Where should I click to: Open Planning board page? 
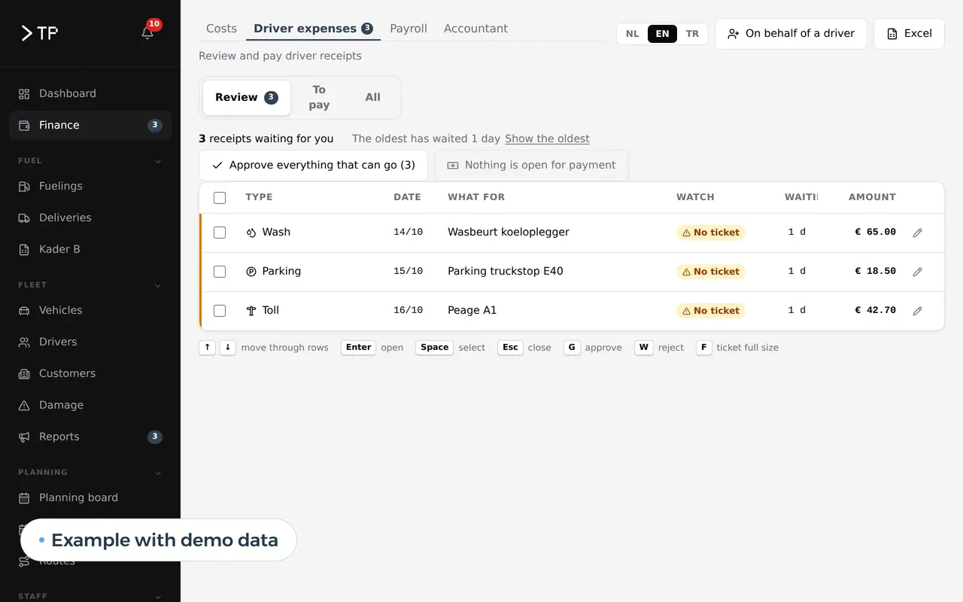[90, 497]
